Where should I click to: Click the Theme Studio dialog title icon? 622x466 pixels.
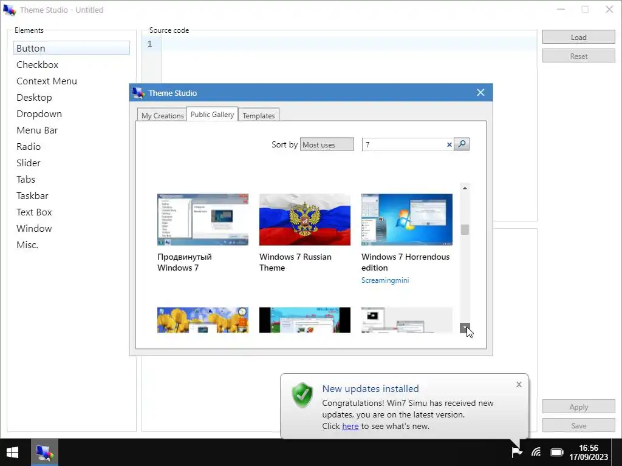(138, 93)
